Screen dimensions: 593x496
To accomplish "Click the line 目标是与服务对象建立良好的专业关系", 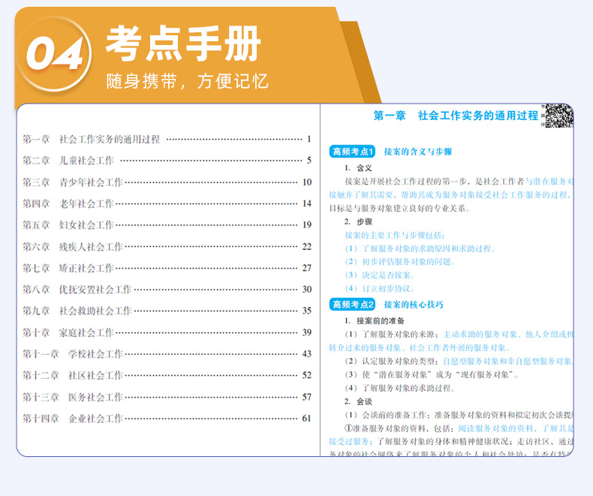I will click(x=399, y=209).
